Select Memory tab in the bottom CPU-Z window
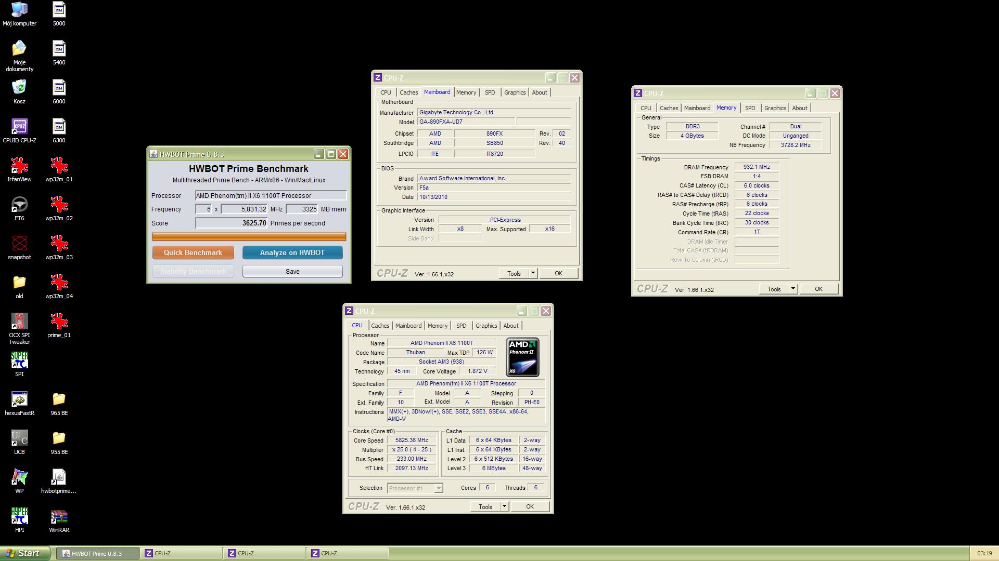999x561 pixels. 437,326
